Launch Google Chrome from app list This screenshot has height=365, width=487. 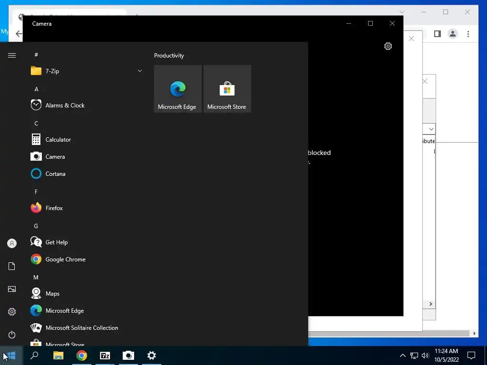click(x=87, y=259)
